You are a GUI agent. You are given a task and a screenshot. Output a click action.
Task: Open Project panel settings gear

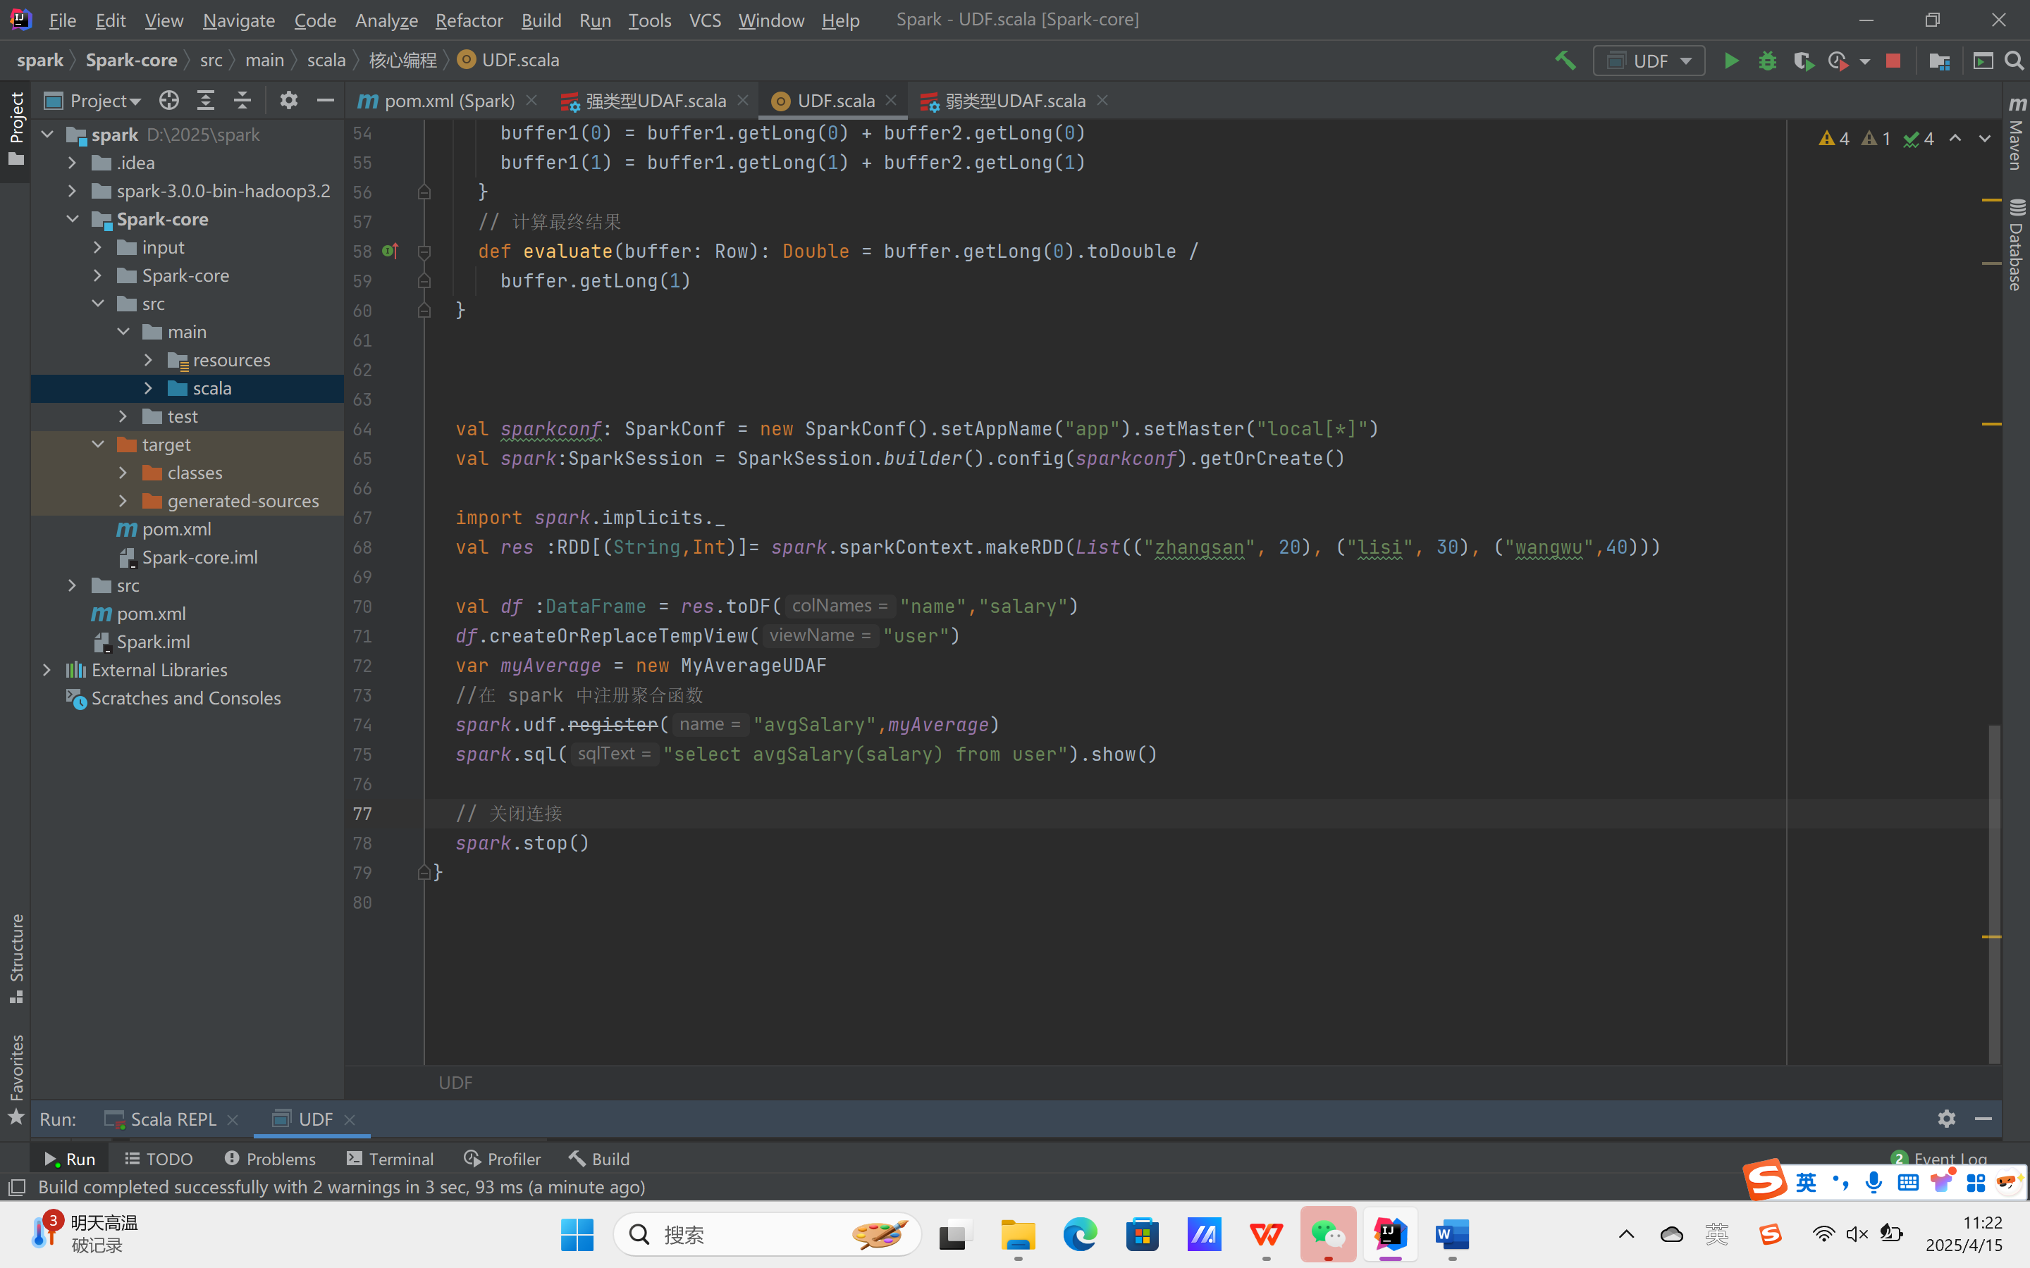[x=288, y=101]
